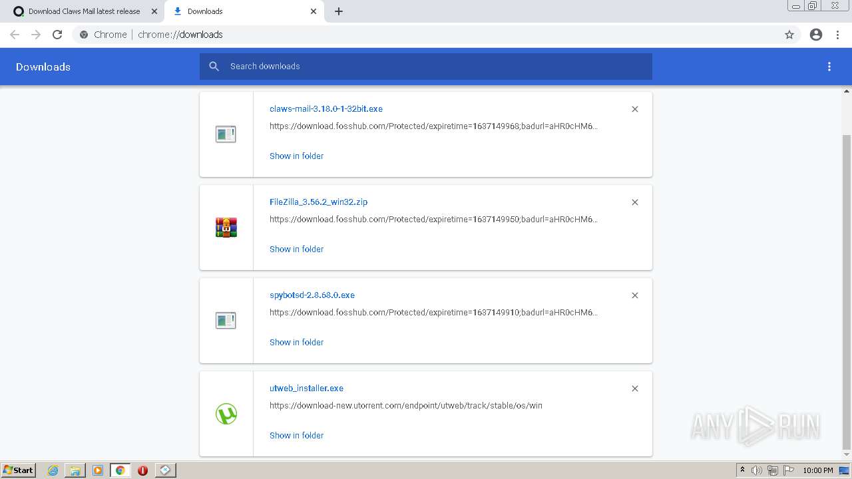The width and height of the screenshot is (852, 479).
Task: Go back with the back arrow
Action: [x=15, y=35]
